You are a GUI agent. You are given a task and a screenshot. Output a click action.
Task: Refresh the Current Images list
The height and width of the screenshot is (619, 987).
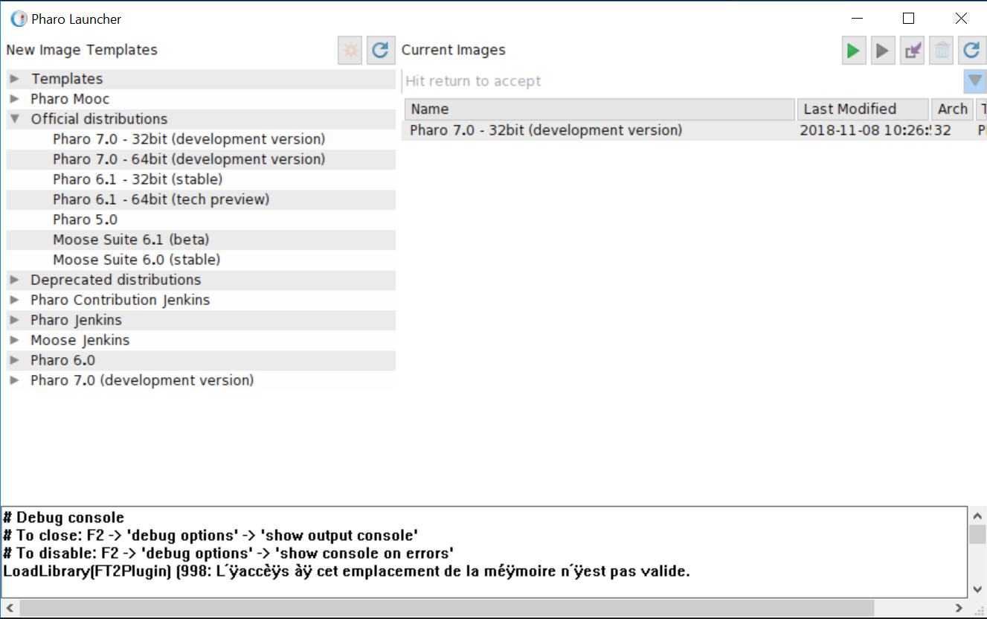click(971, 51)
